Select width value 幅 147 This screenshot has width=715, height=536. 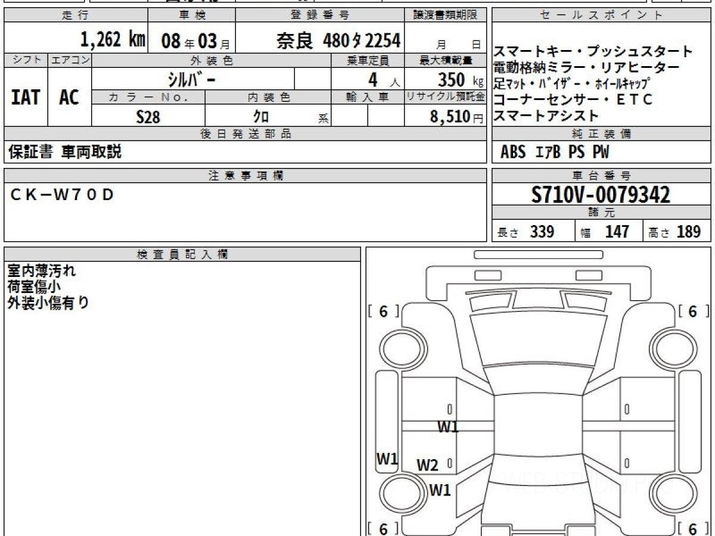point(605,232)
